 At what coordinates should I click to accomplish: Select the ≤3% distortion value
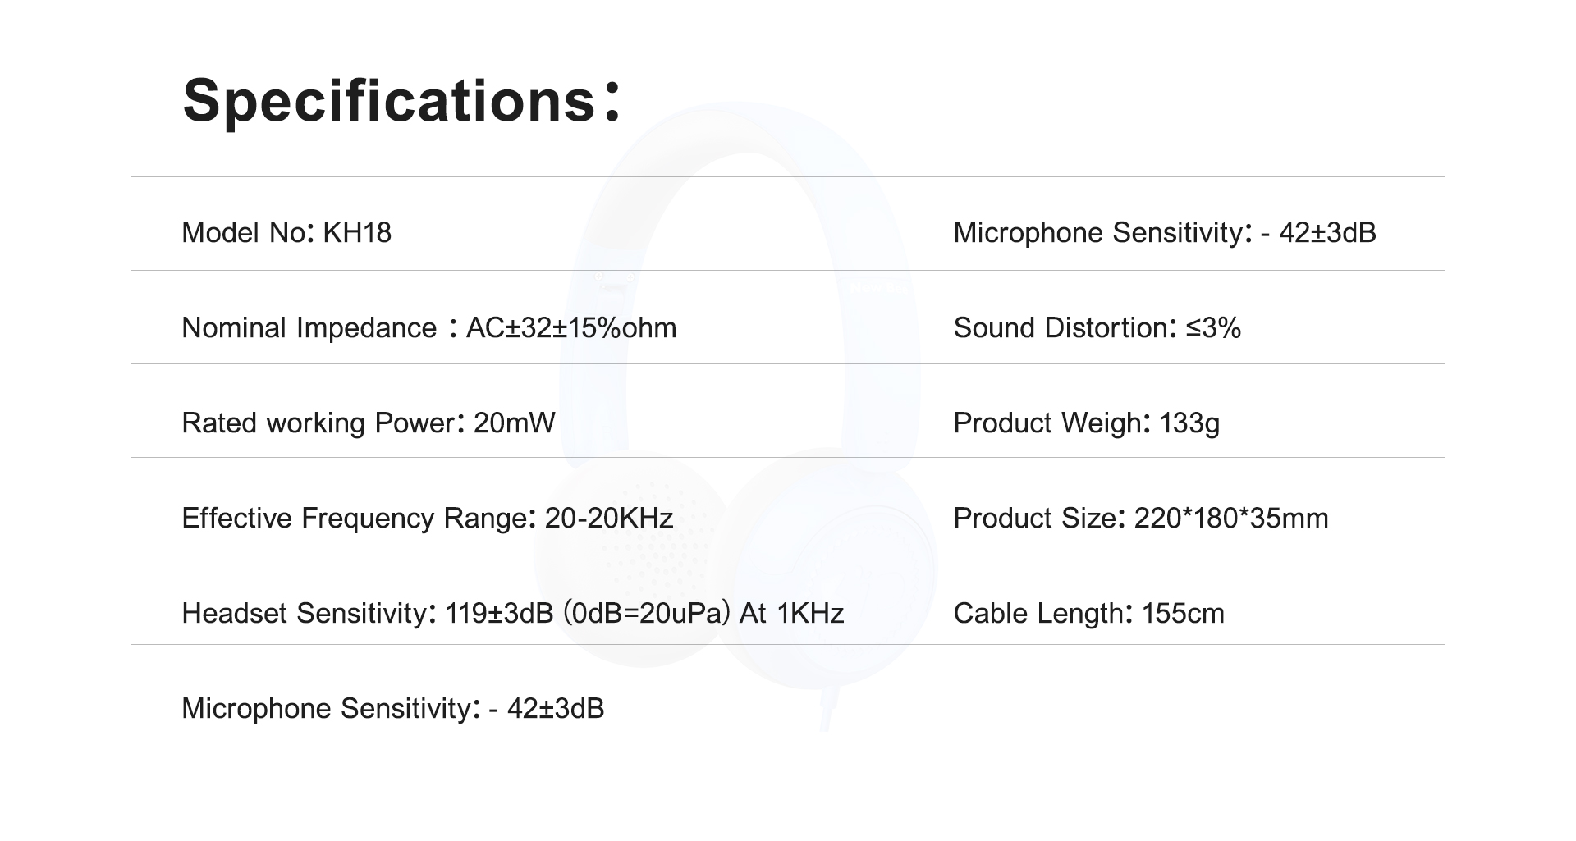coord(1213,328)
